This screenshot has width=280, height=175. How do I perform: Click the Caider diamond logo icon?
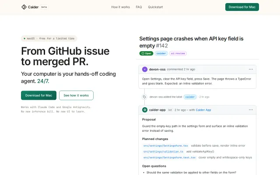(x=24, y=7)
